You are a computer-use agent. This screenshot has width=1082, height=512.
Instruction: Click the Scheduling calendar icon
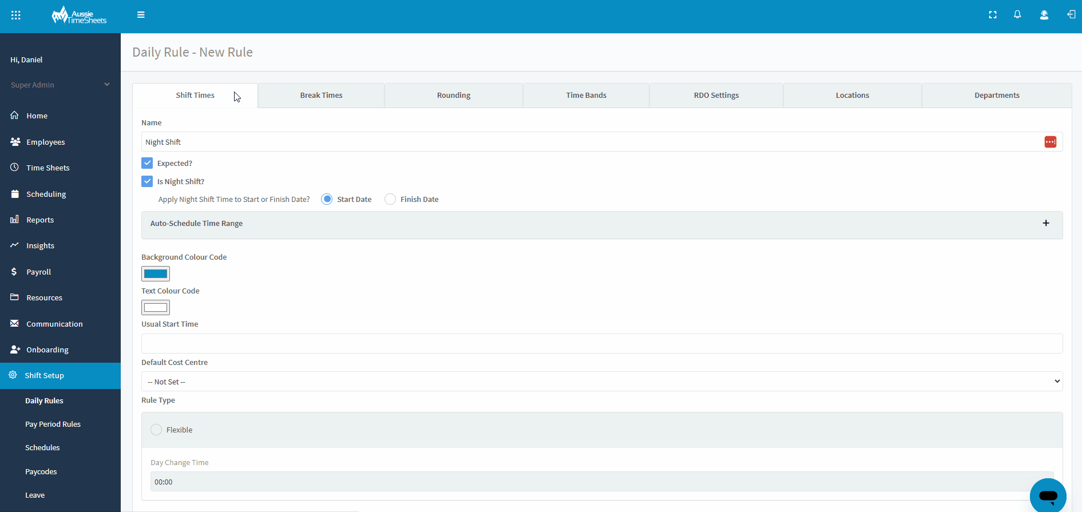tap(15, 193)
